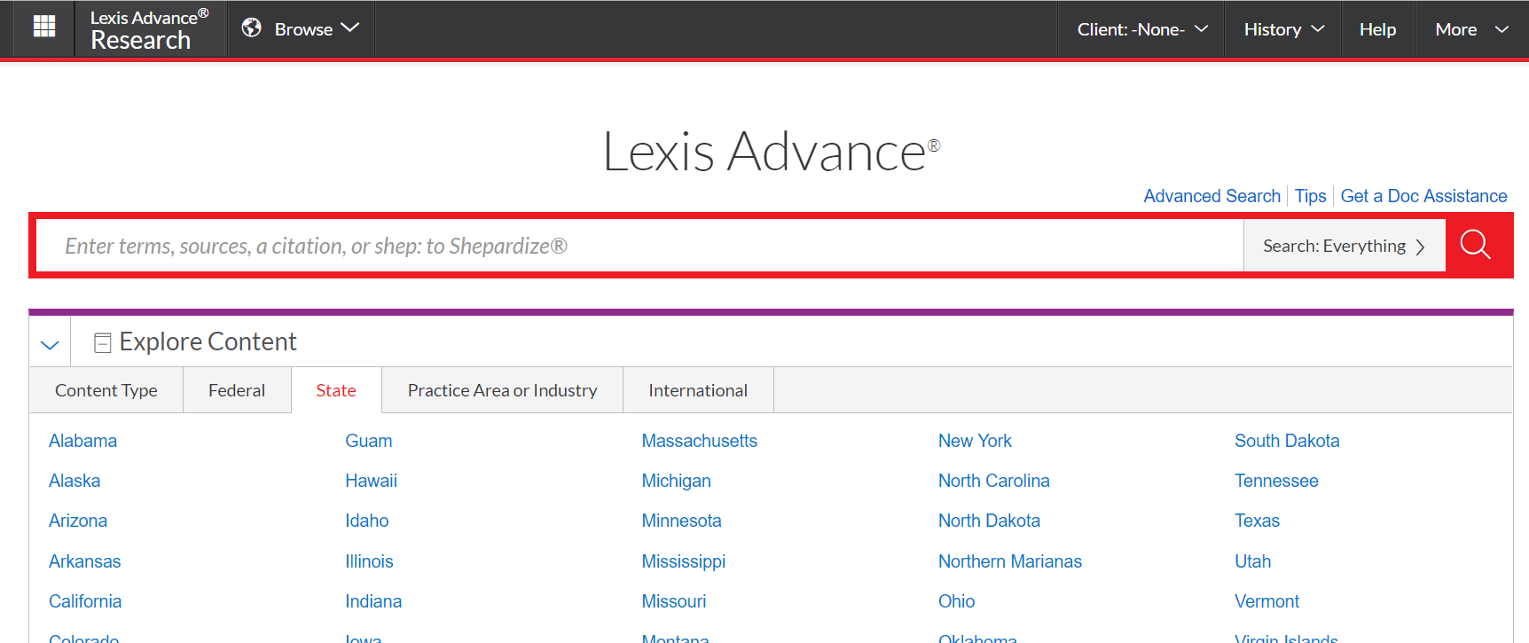The height and width of the screenshot is (643, 1529).
Task: Open the Browse dropdown menu
Action: coord(302,29)
